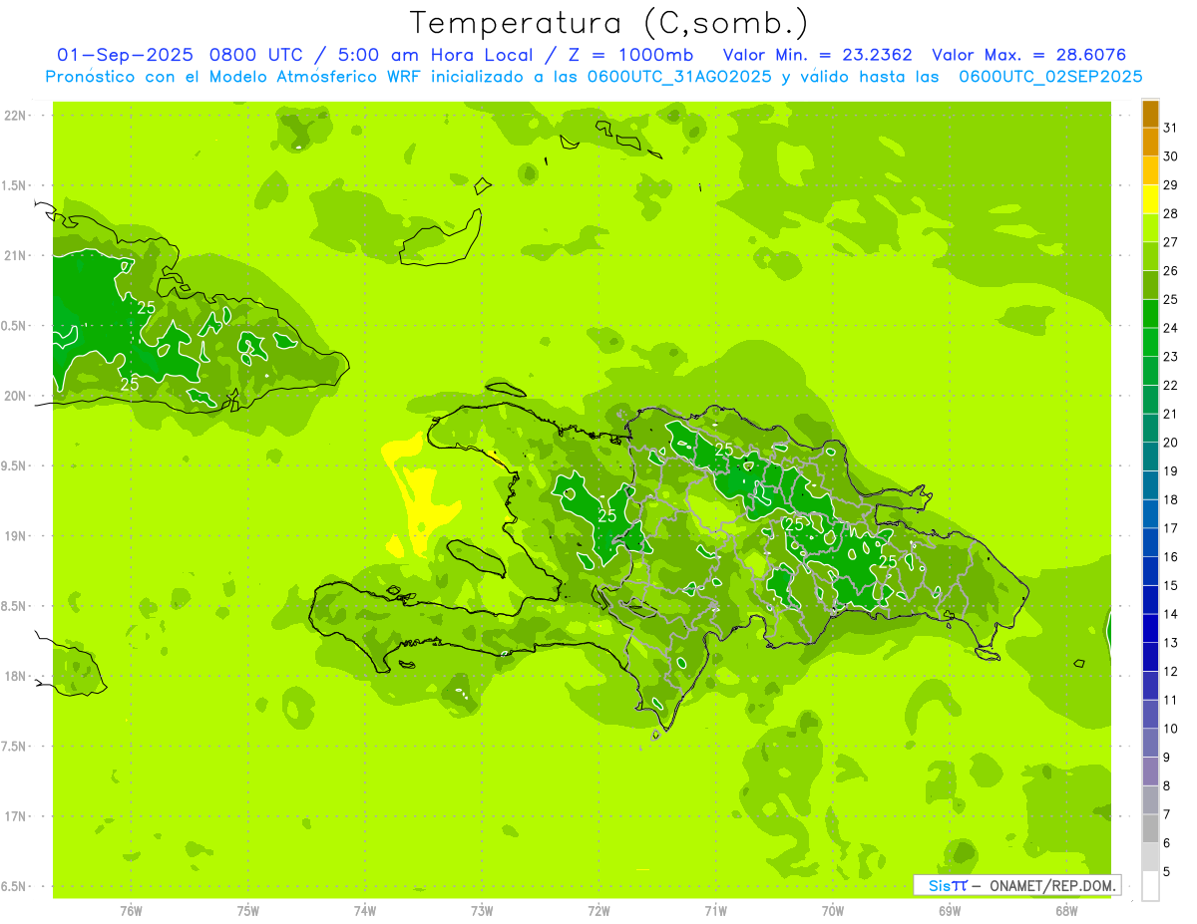This screenshot has width=1197, height=924.
Task: Click longitude axis label "72W"
Action: (598, 911)
